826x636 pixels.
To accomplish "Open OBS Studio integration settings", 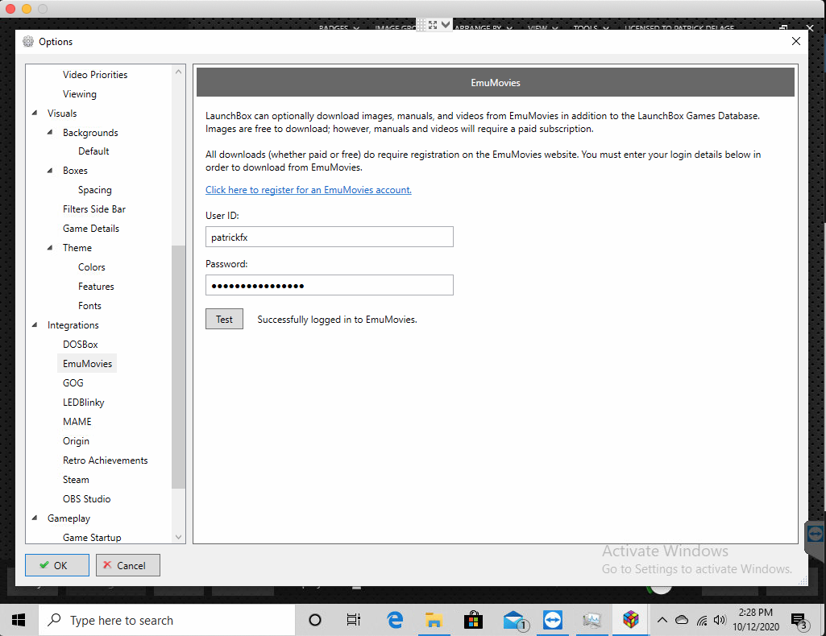I will tap(86, 499).
